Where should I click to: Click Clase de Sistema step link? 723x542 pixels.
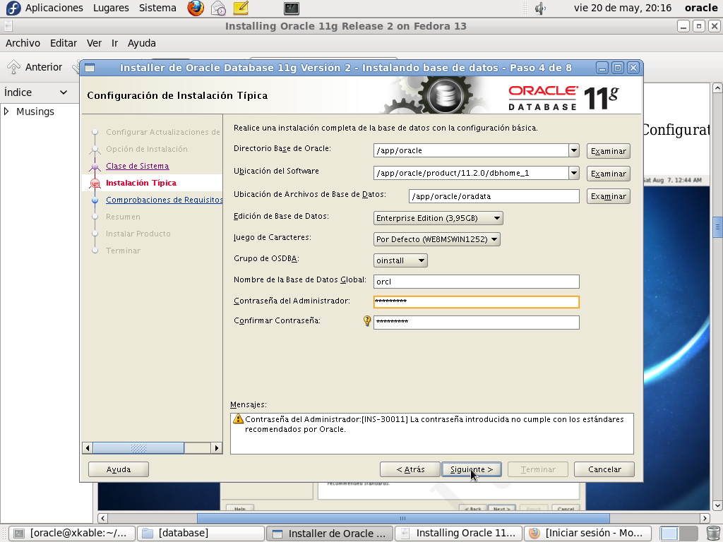(x=138, y=166)
